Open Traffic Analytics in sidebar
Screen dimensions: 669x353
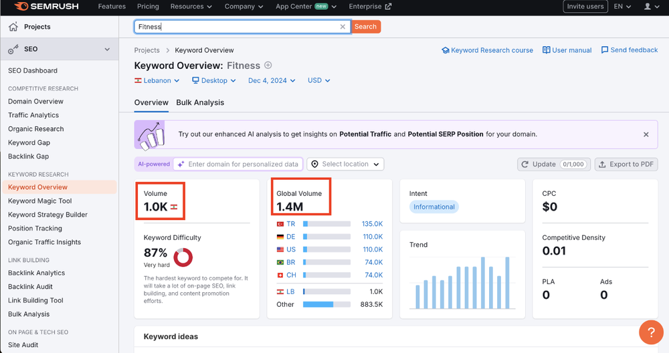(x=33, y=115)
